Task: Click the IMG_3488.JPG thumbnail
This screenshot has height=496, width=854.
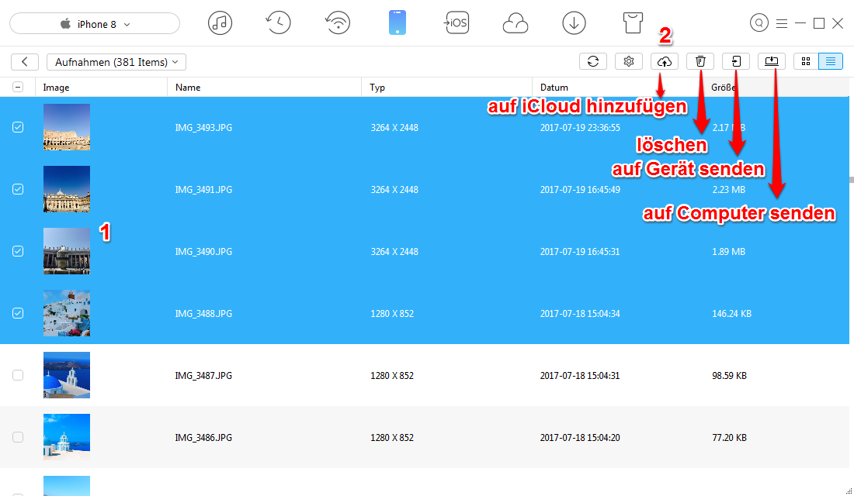Action: point(67,313)
